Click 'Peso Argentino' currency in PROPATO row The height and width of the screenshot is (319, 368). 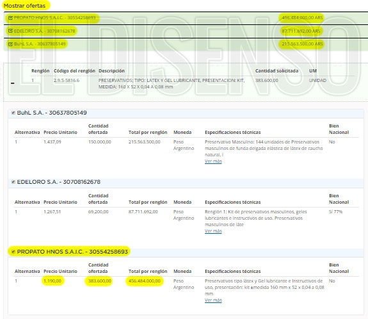point(184,284)
